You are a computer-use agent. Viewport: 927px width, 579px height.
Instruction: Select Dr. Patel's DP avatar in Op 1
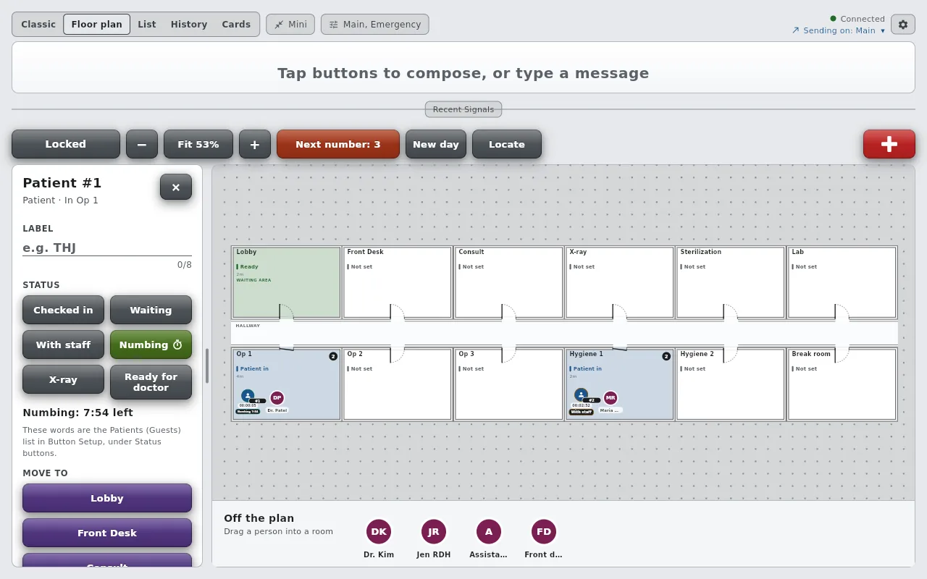click(x=277, y=397)
